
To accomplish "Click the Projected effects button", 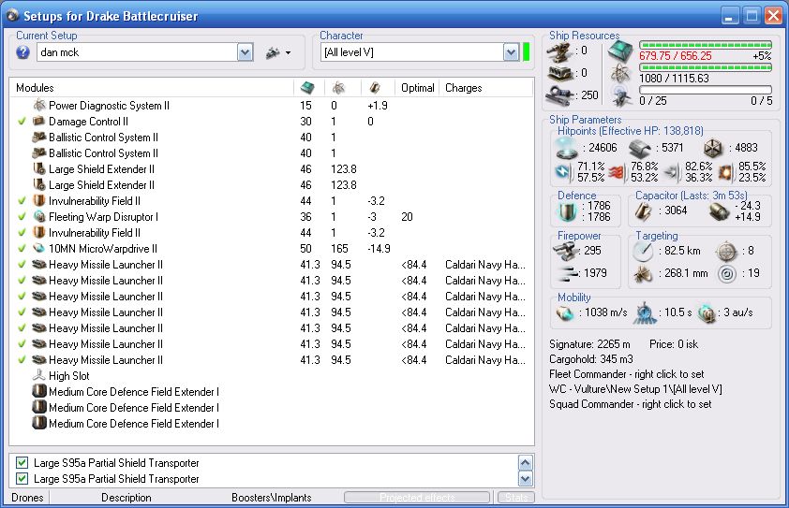I will point(417,498).
